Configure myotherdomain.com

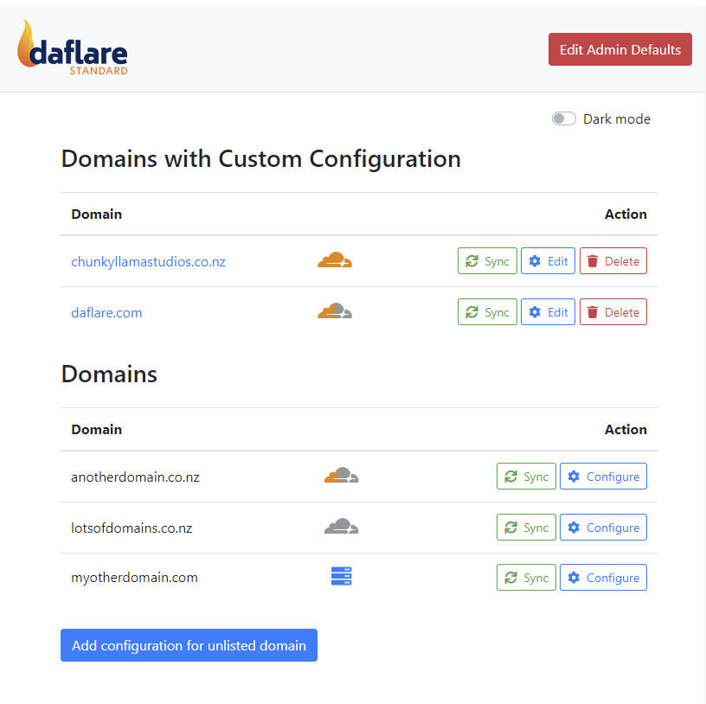603,578
